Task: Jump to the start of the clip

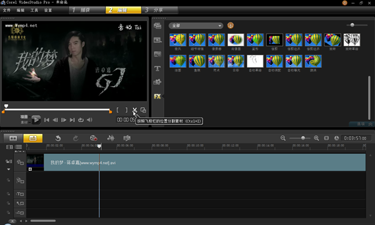Action: 47,120
